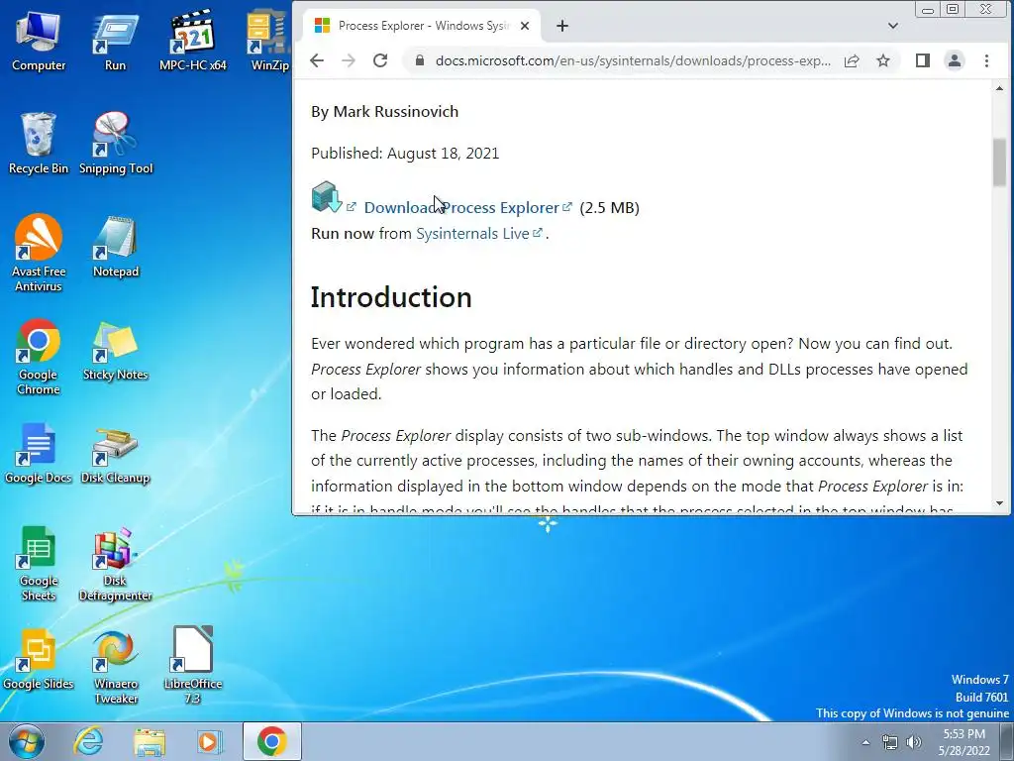This screenshot has height=761, width=1014.
Task: Go forward in Chrome
Action: 349,60
